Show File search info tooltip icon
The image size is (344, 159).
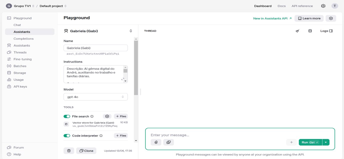pos(92,116)
